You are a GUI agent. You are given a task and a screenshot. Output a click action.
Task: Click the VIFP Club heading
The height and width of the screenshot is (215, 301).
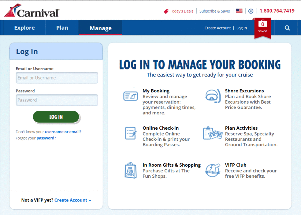235,165
